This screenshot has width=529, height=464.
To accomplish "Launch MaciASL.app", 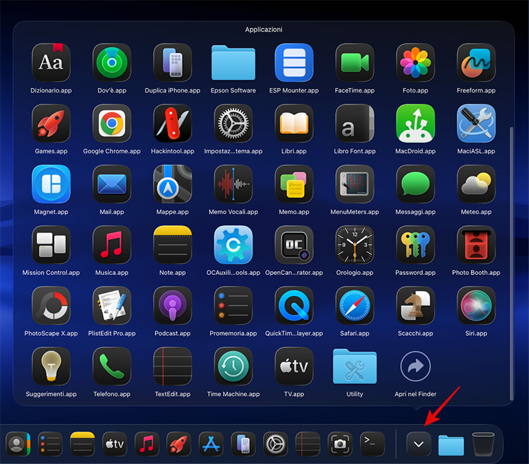I will pyautogui.click(x=476, y=124).
